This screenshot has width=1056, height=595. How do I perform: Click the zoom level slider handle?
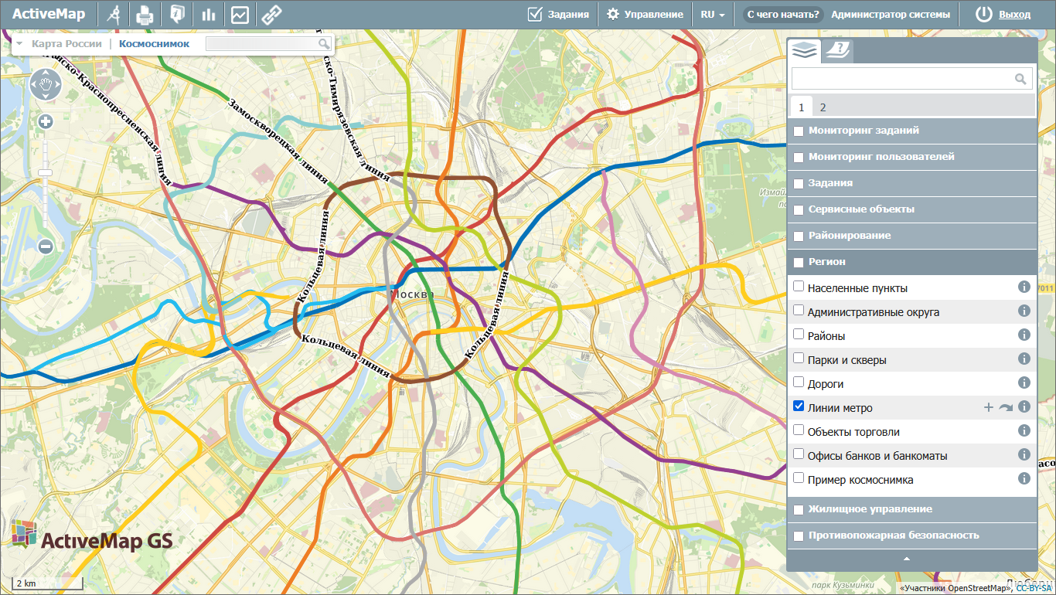(x=46, y=172)
